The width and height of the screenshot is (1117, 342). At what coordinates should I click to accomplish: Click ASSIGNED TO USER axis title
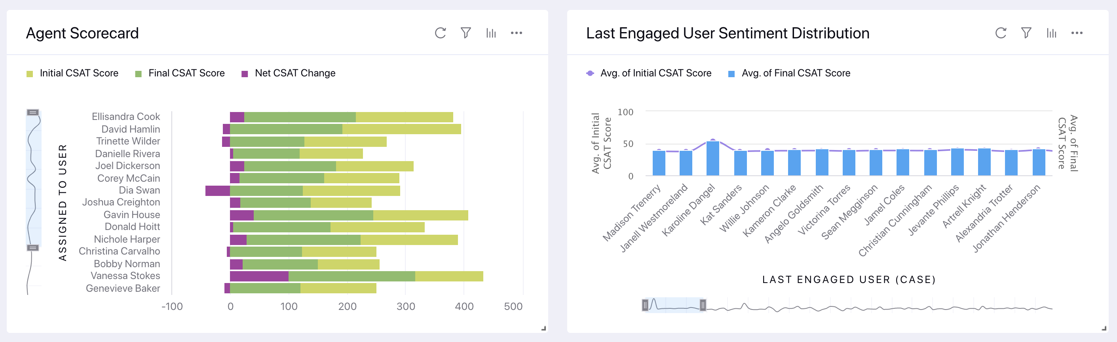click(63, 202)
